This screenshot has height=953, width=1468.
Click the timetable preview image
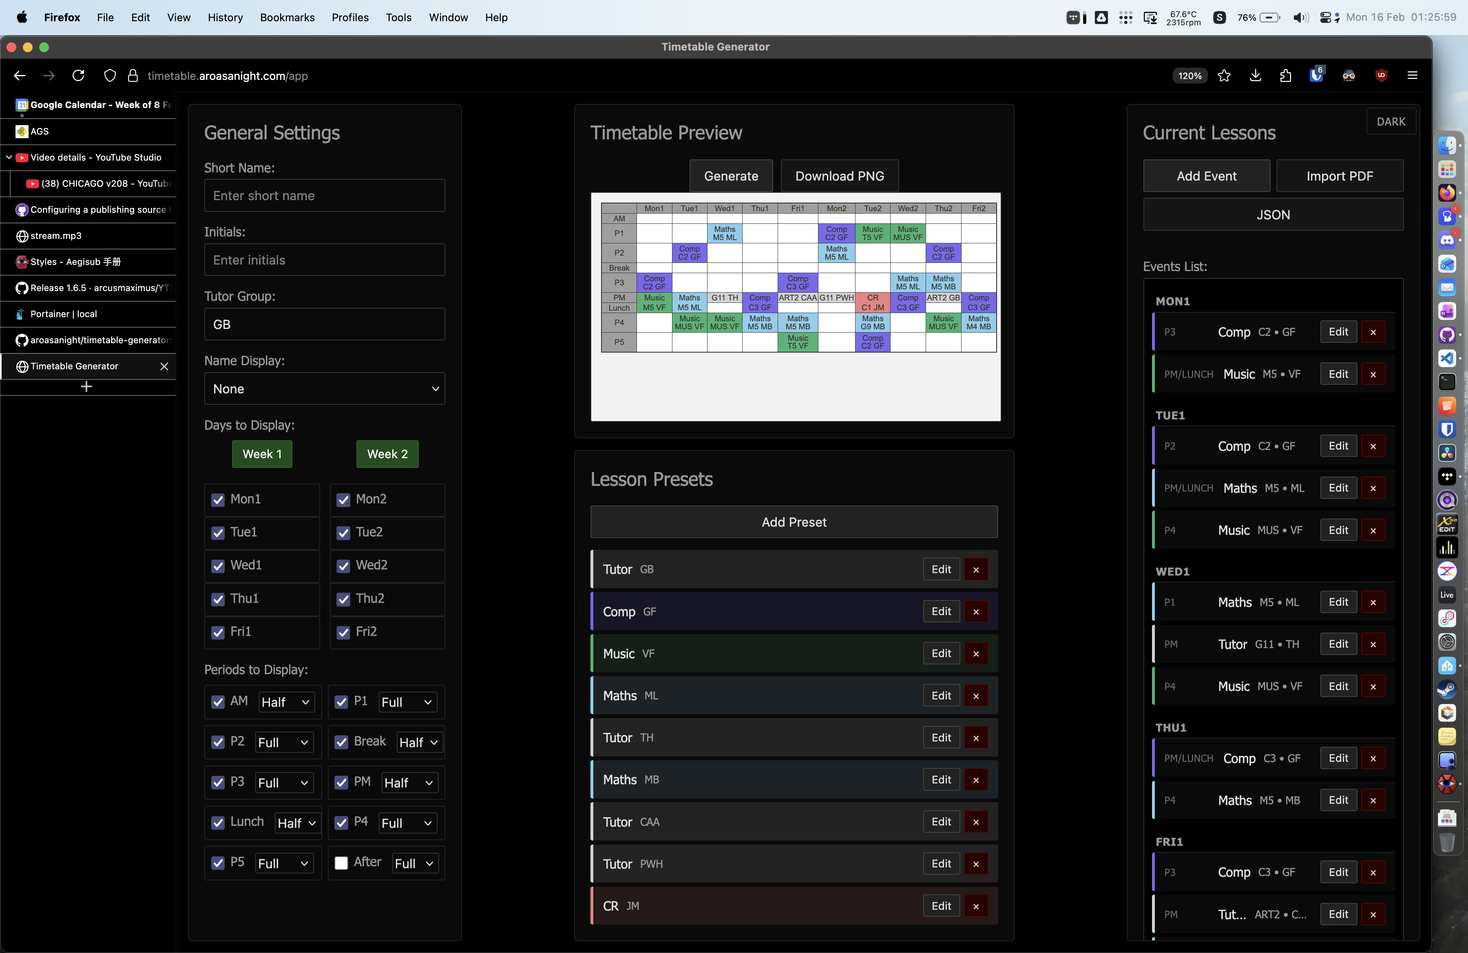796,307
